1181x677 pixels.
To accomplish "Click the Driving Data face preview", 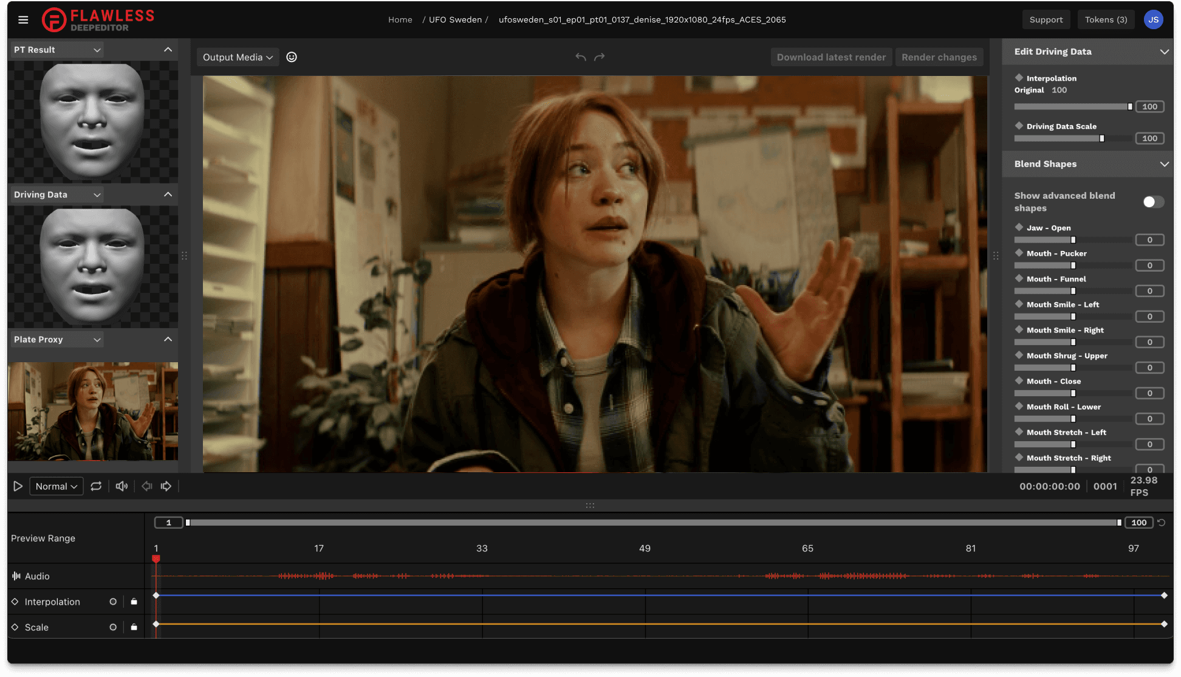I will pyautogui.click(x=93, y=266).
